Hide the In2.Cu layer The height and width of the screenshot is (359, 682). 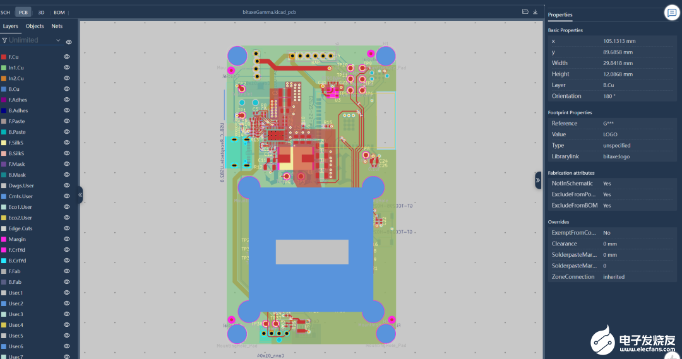click(66, 78)
